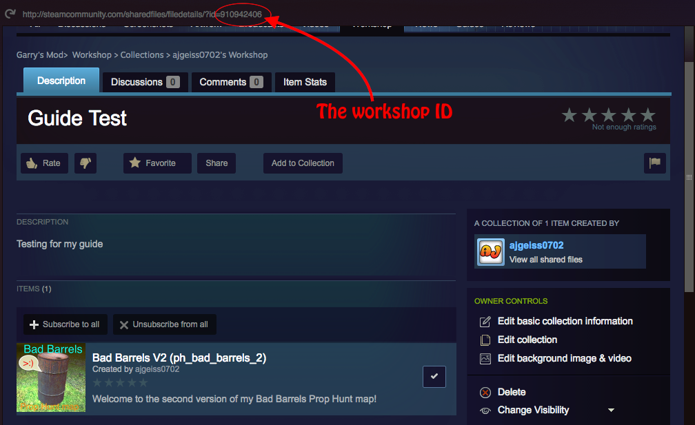
Task: Click the background image picture icon
Action: point(485,359)
